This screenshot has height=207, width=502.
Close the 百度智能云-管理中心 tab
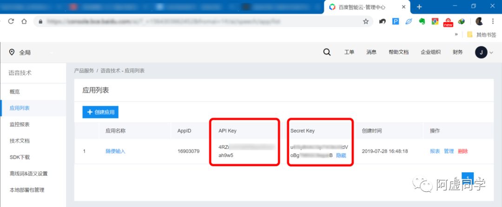pos(404,6)
